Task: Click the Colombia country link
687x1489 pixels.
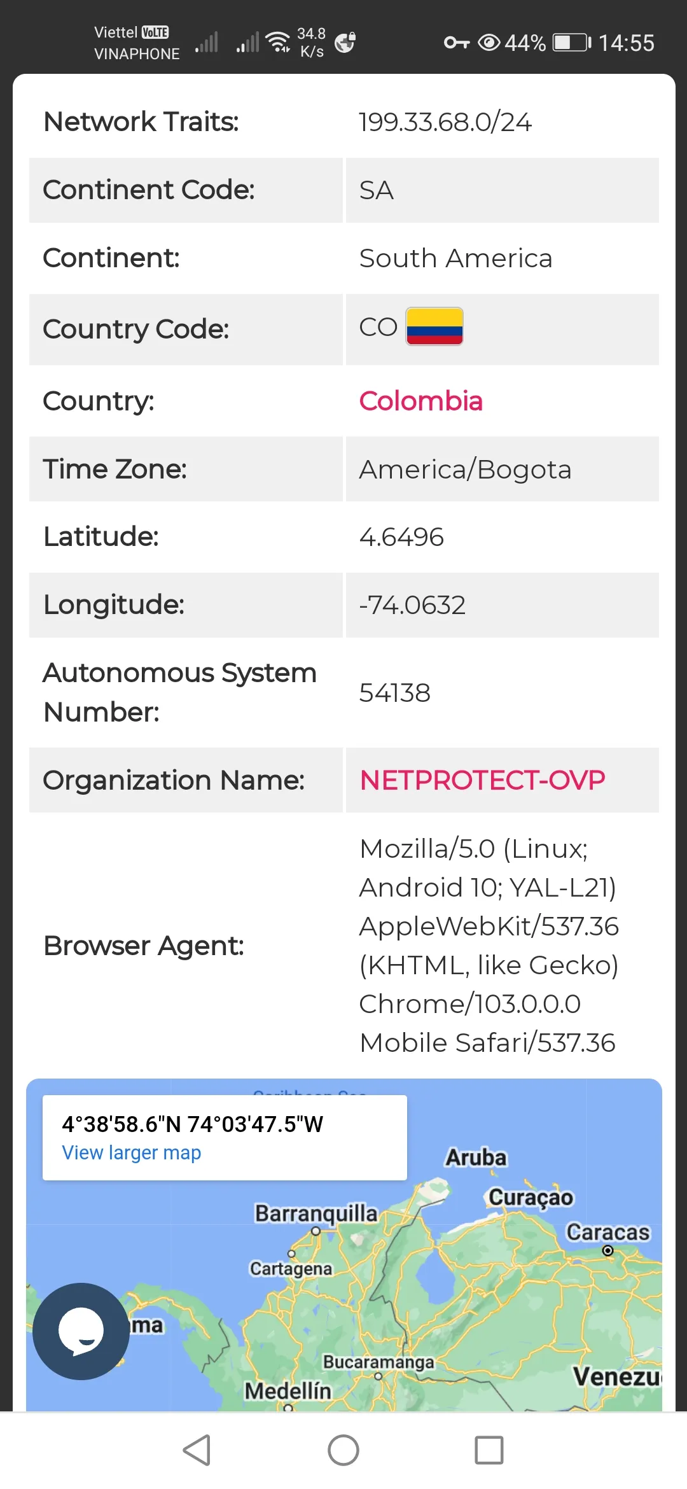Action: click(420, 401)
